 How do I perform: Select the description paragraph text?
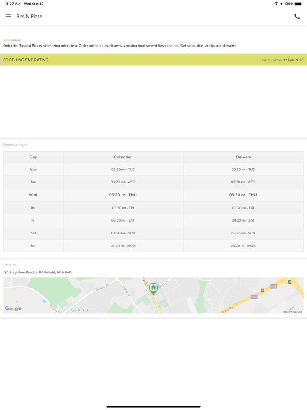[x=120, y=46]
